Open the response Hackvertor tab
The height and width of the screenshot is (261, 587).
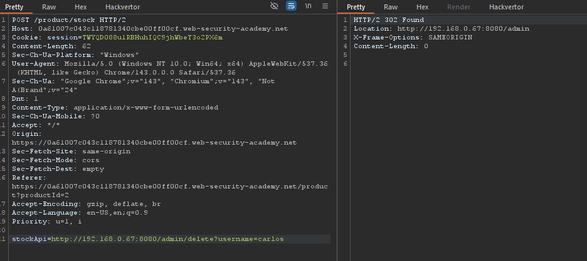coord(507,7)
